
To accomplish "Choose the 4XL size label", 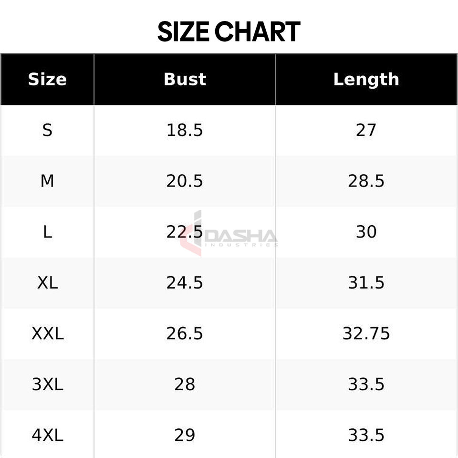I will pyautogui.click(x=47, y=435).
